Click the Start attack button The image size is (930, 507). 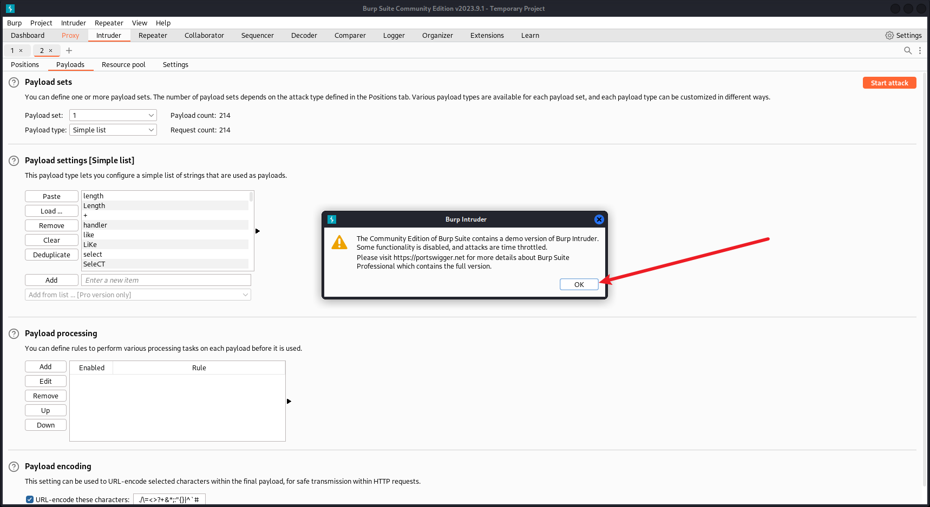coord(889,83)
